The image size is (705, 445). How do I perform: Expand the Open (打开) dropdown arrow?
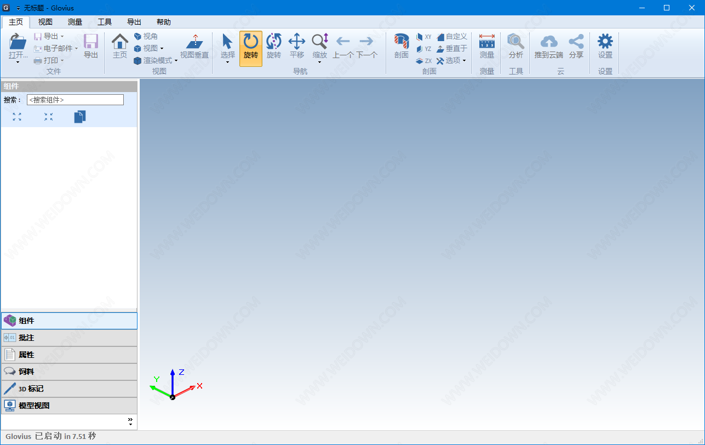[x=18, y=62]
